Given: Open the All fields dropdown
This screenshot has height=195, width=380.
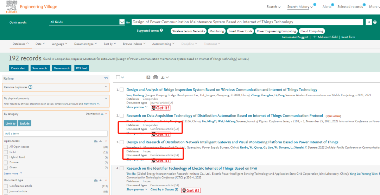Looking at the screenshot, I should tap(87, 22).
